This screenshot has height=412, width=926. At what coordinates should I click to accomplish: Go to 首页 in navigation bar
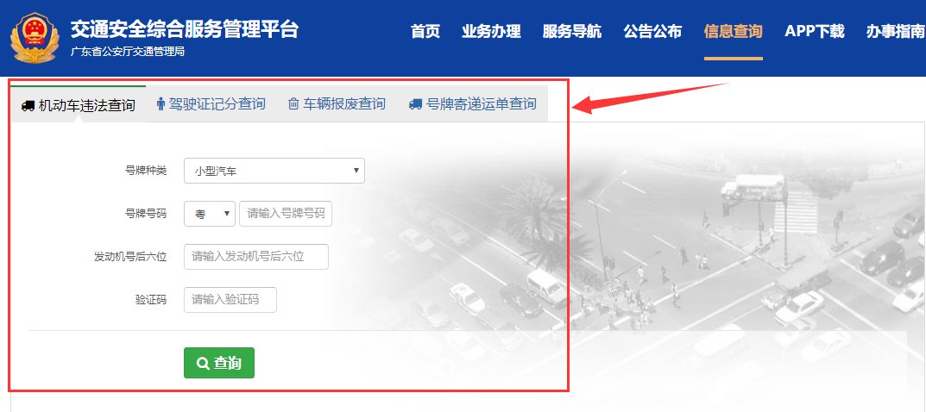tap(425, 31)
